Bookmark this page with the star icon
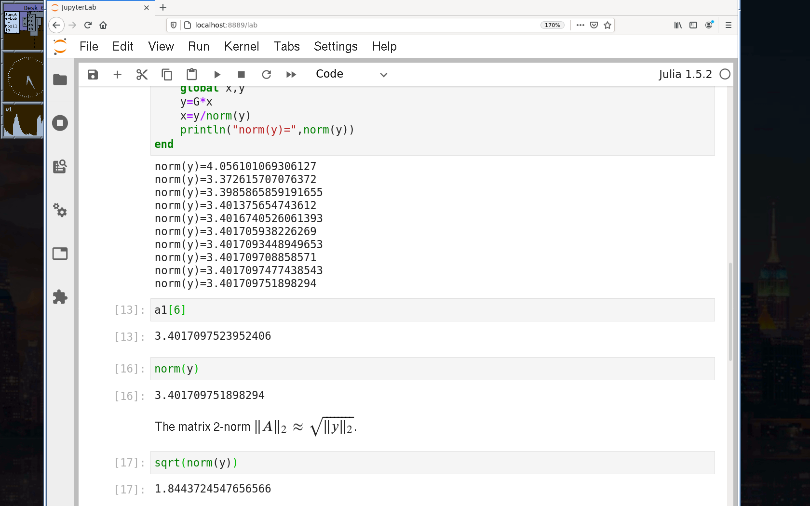Image resolution: width=810 pixels, height=506 pixels. point(607,25)
